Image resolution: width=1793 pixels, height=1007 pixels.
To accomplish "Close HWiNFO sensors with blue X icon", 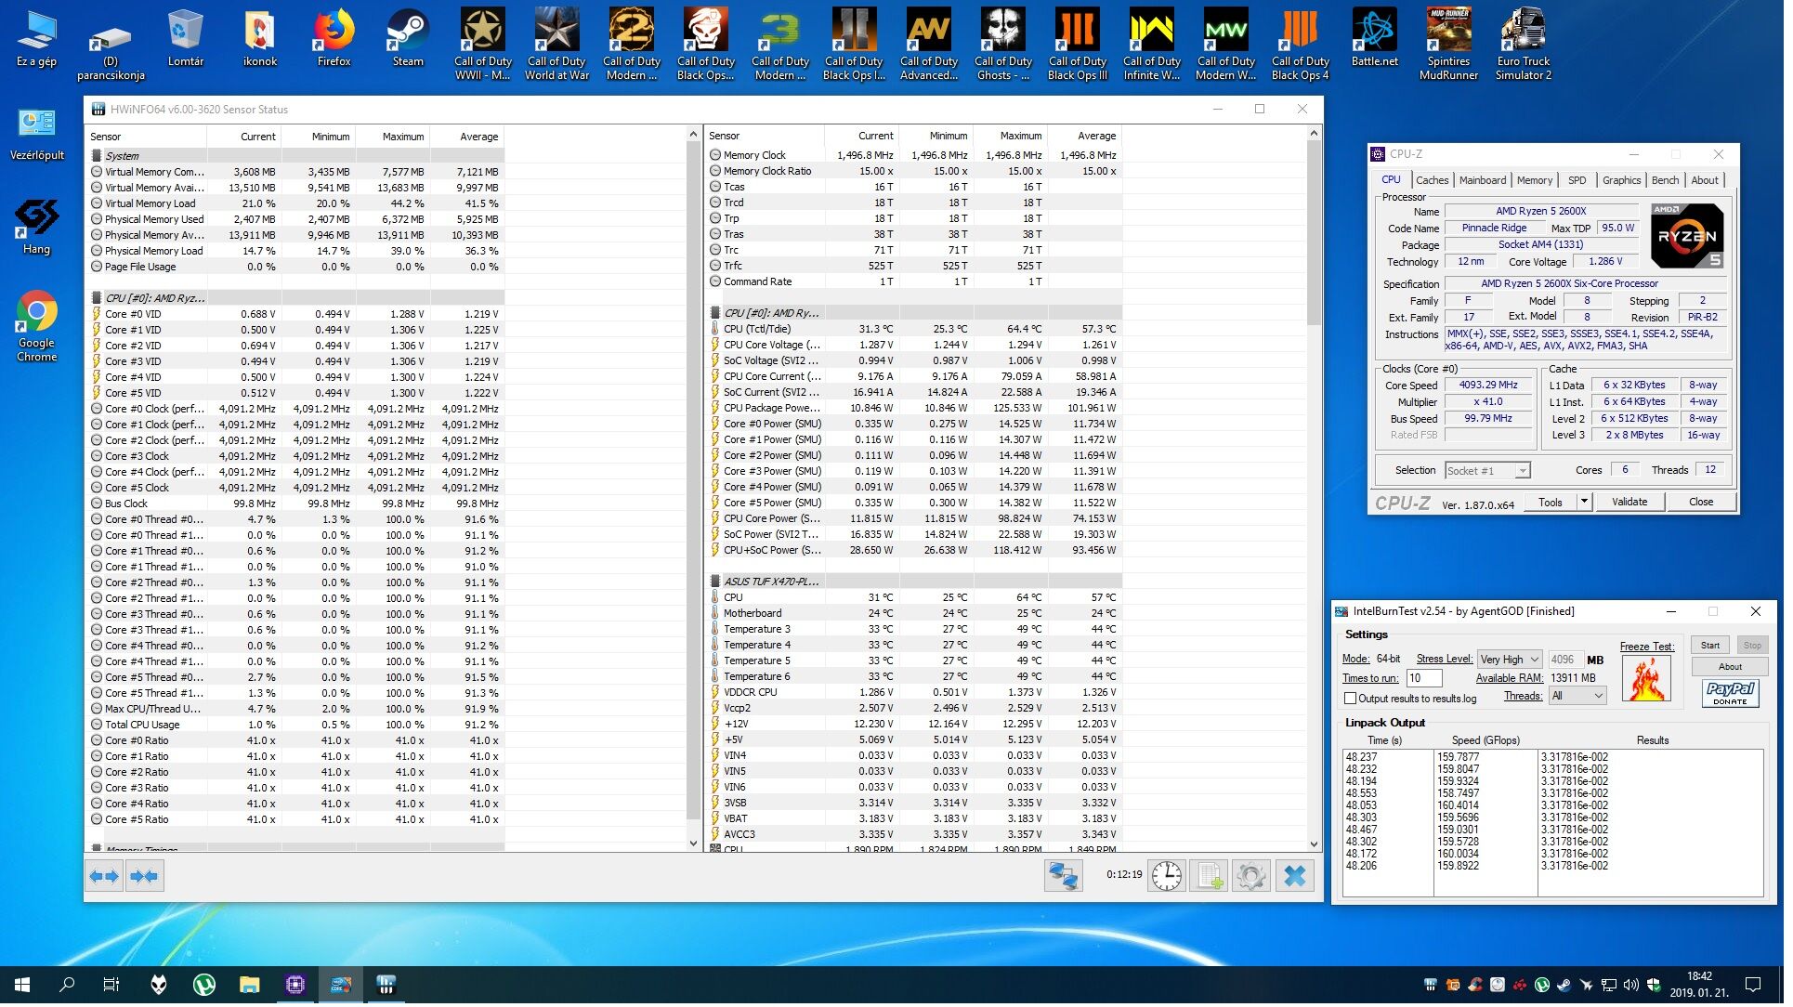I will point(1301,880).
